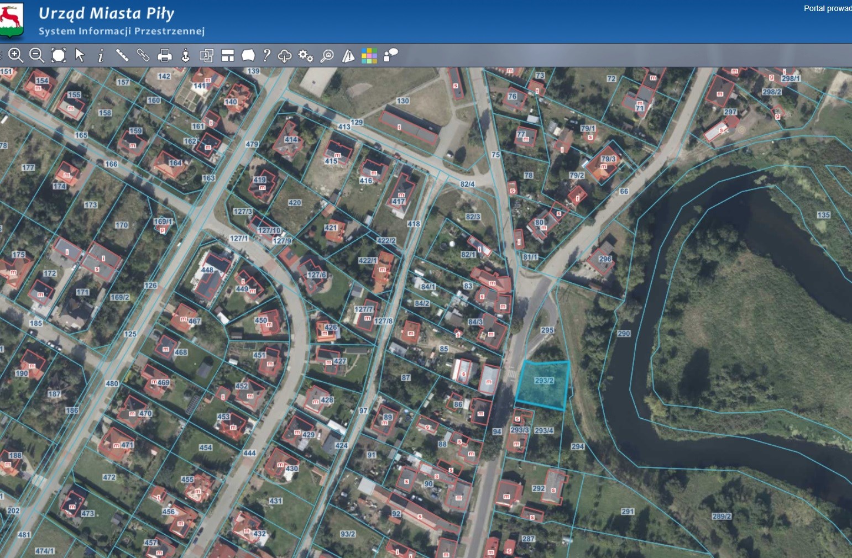Image resolution: width=852 pixels, height=558 pixels.
Task: Open the panel layout tool
Action: [x=228, y=55]
